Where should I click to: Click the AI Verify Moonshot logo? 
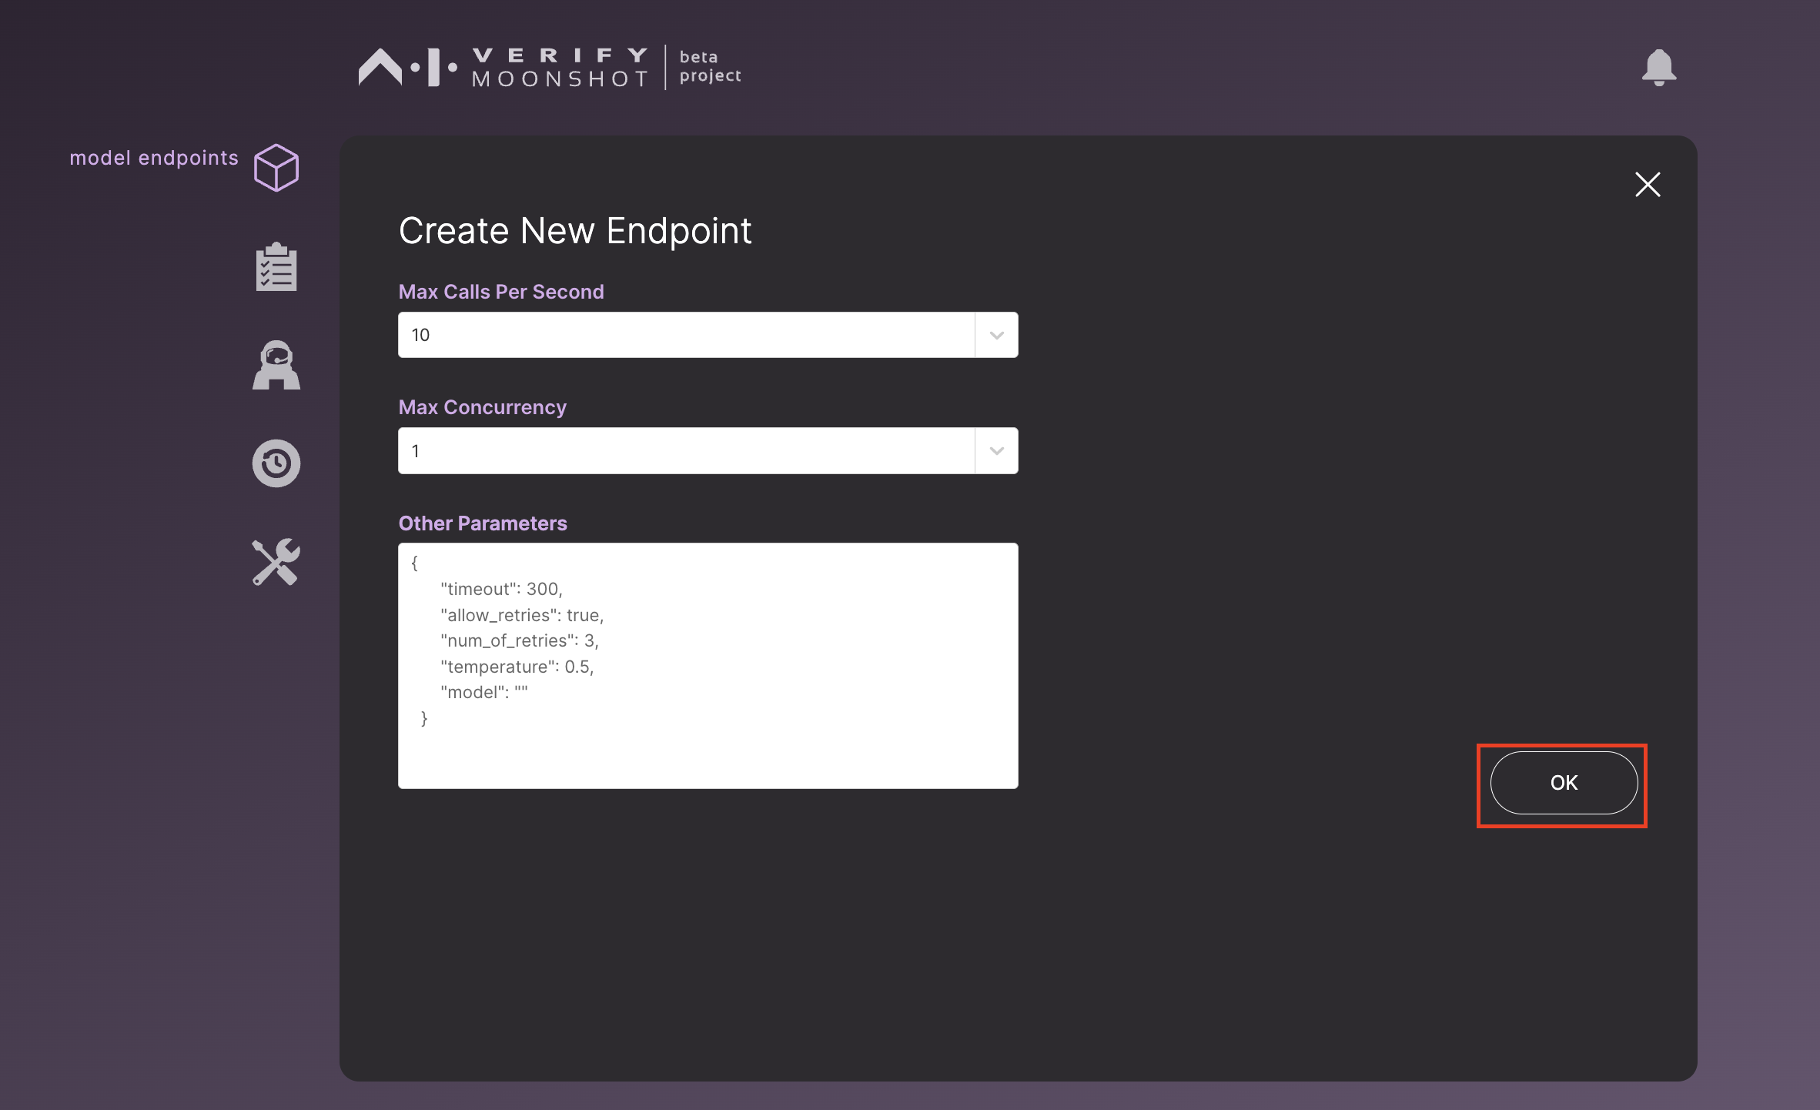tap(550, 67)
